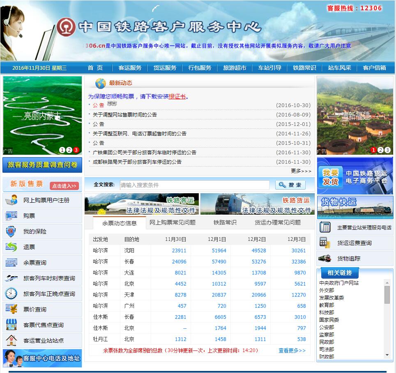This screenshot has width=396, height=373.
Task: Click the 外交部 related link
Action: coord(327,290)
